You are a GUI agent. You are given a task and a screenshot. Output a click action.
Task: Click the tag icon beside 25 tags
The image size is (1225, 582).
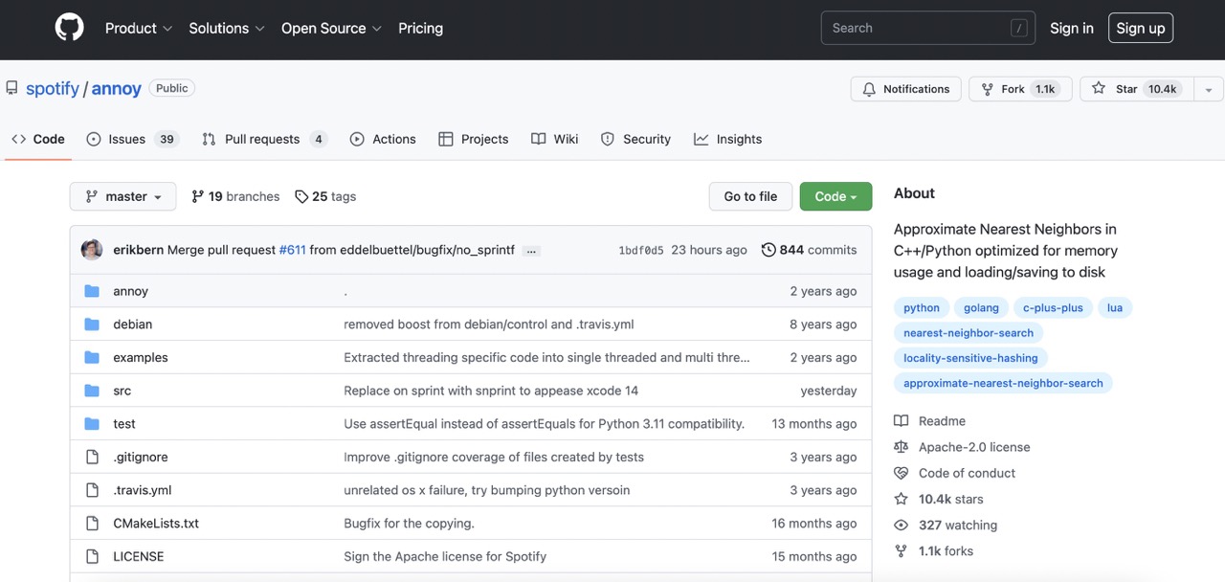301,196
